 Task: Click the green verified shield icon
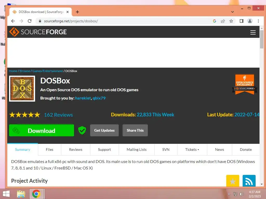click(82, 130)
